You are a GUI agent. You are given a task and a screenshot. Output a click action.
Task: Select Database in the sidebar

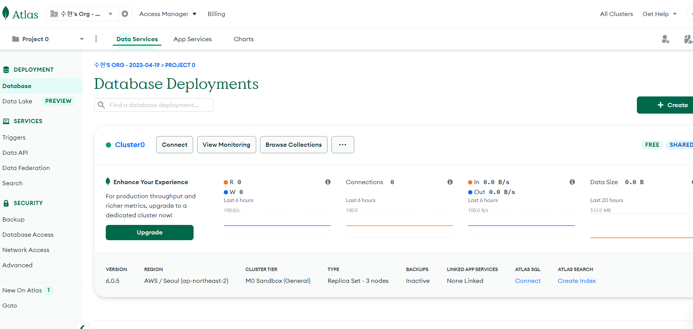[41, 86]
